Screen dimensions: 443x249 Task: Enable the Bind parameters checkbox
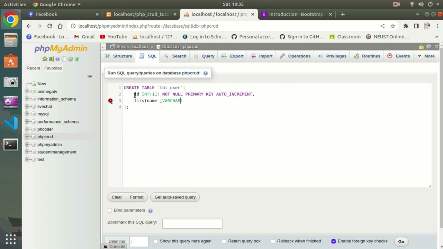tap(110, 210)
